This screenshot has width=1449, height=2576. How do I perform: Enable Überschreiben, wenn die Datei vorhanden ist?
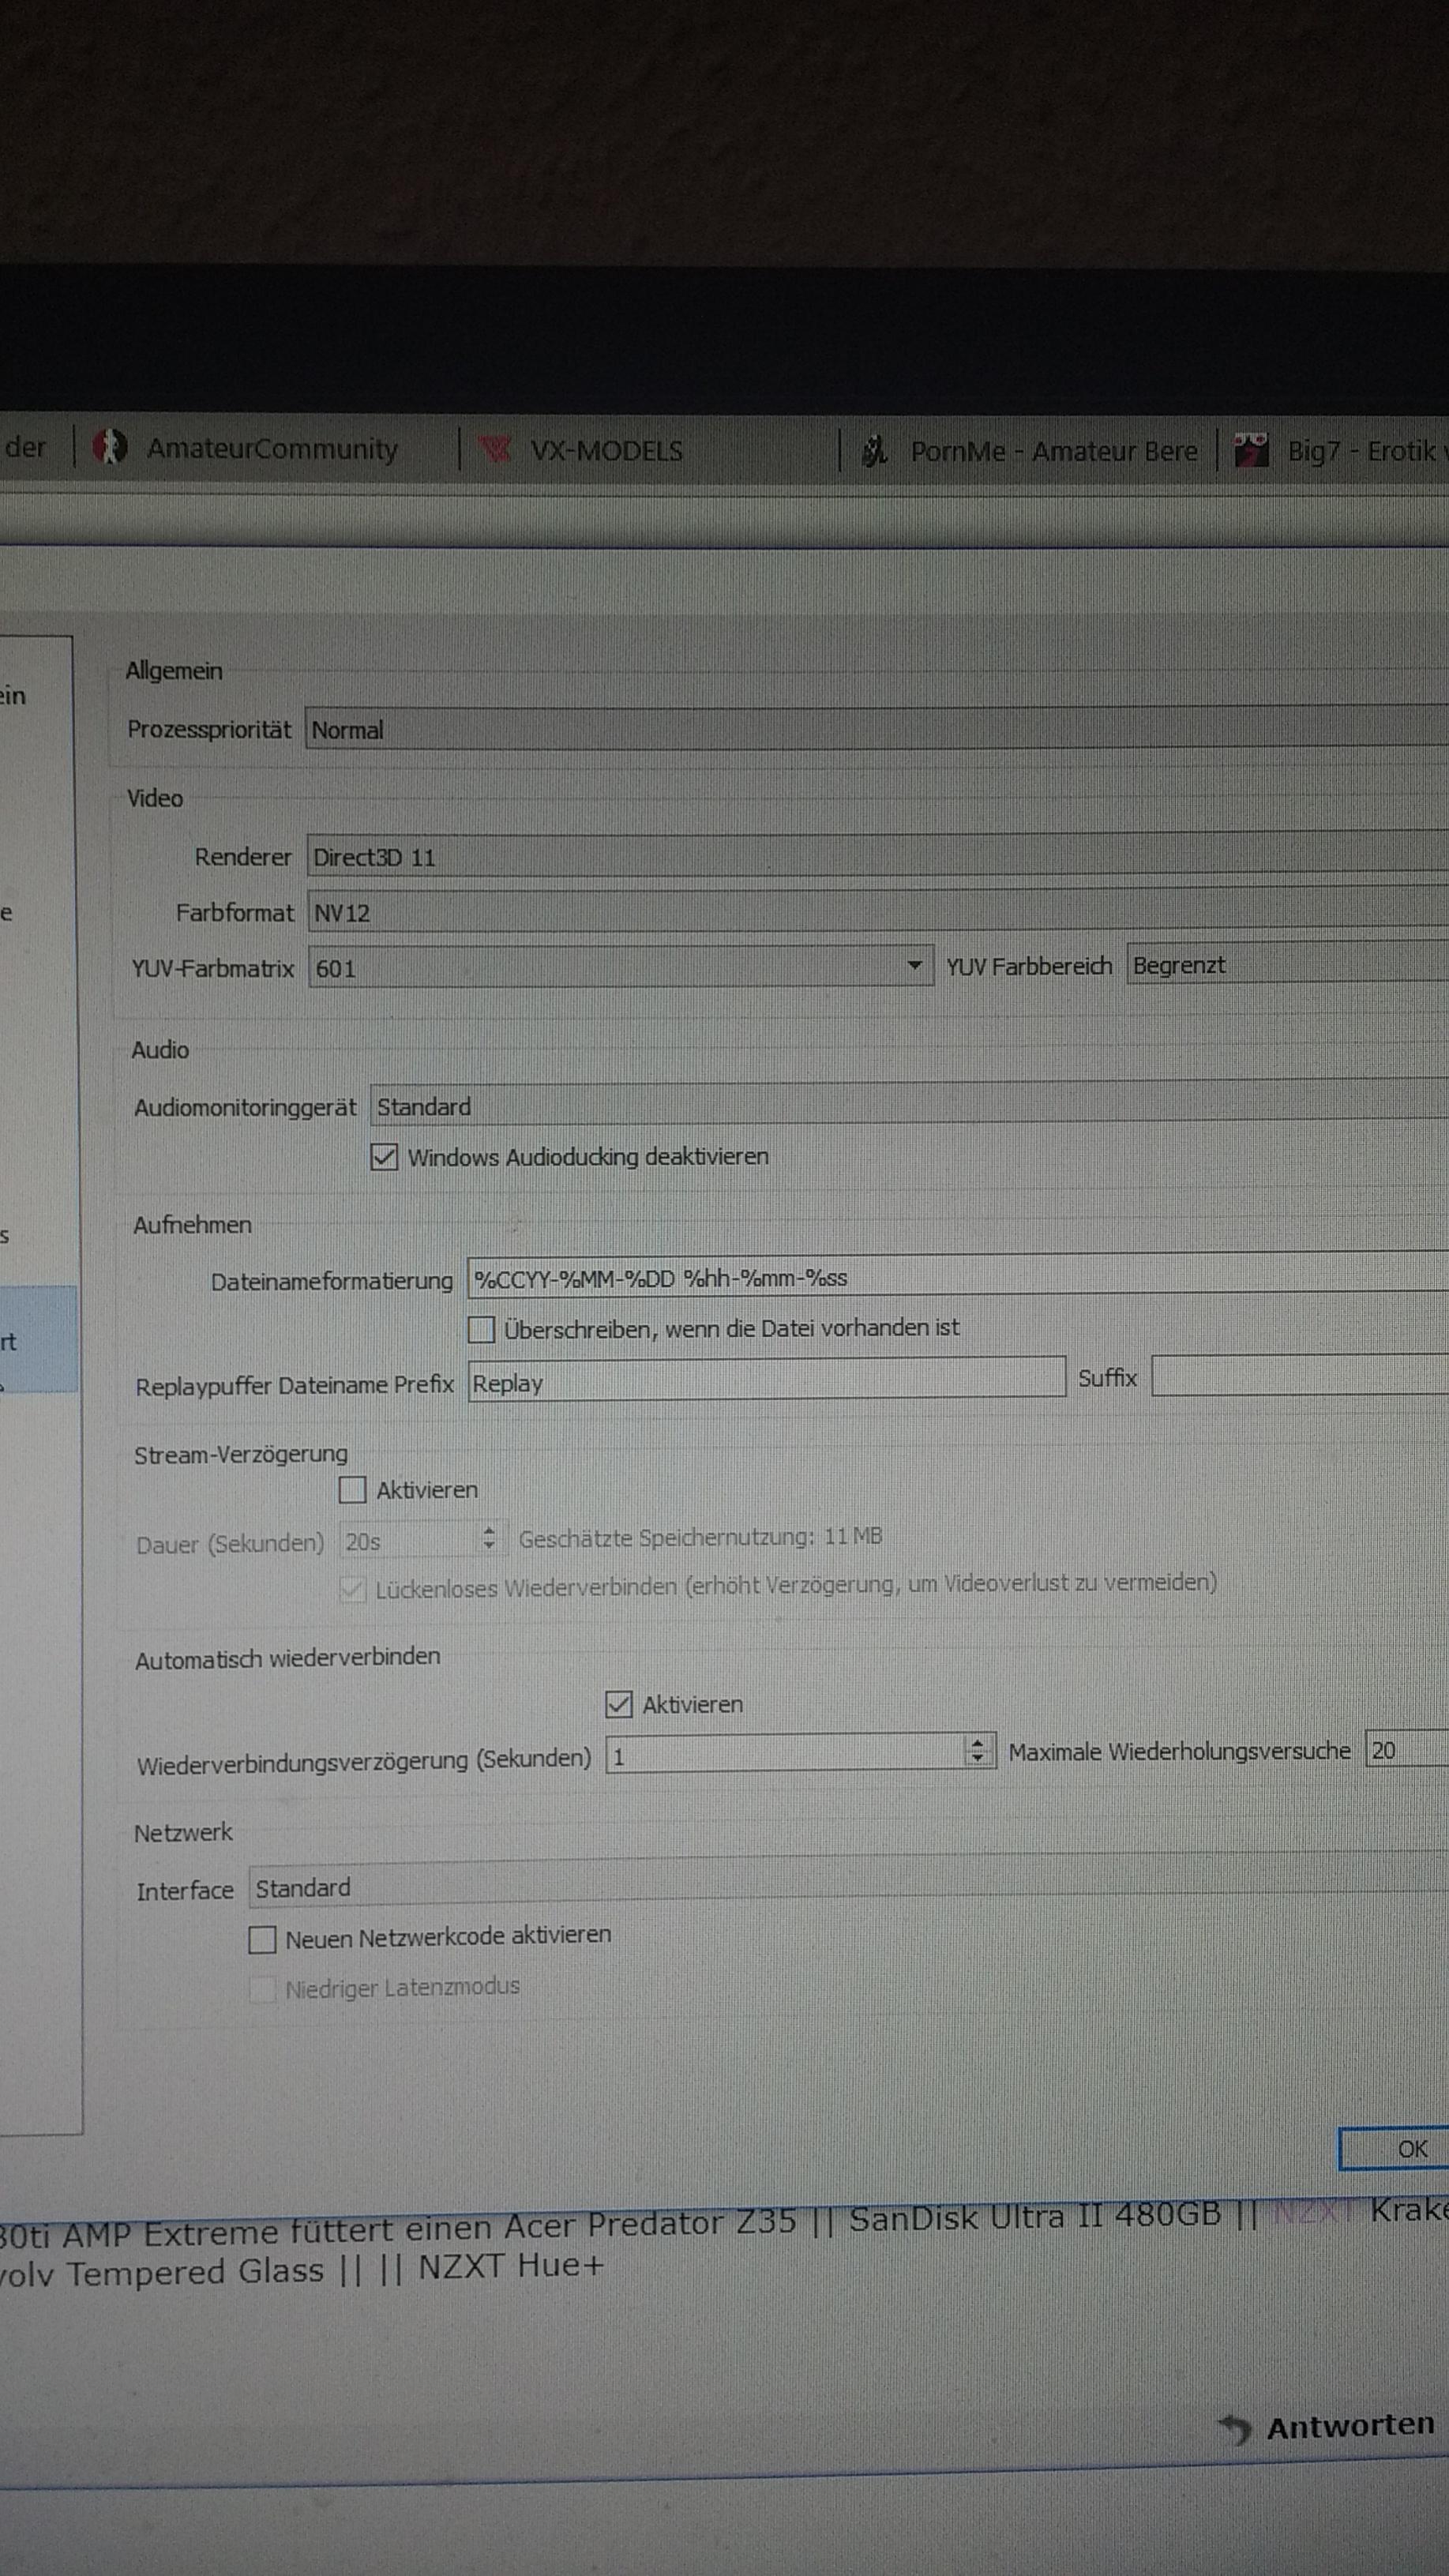pyautogui.click(x=481, y=1329)
